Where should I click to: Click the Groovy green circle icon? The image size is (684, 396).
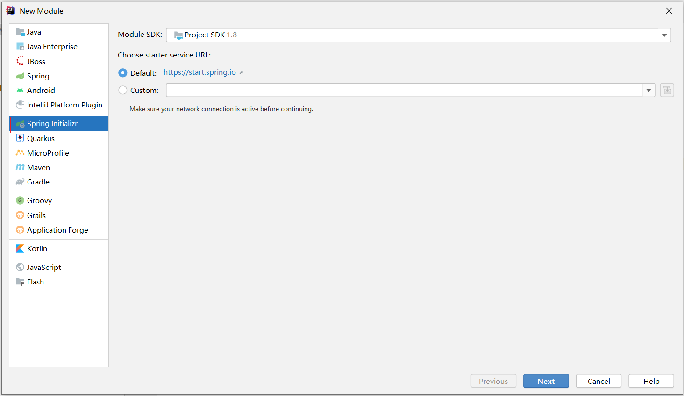[x=20, y=200]
